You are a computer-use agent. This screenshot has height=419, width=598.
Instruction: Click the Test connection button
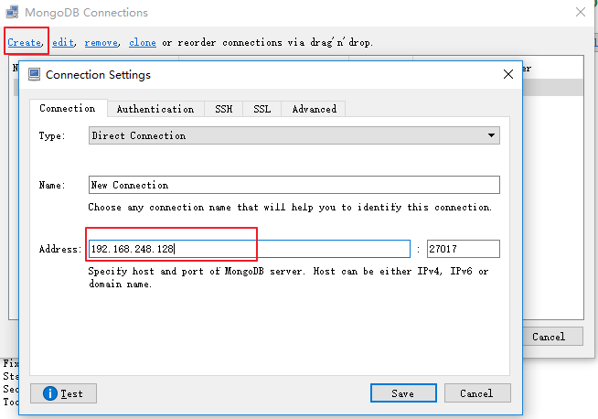[x=63, y=393]
